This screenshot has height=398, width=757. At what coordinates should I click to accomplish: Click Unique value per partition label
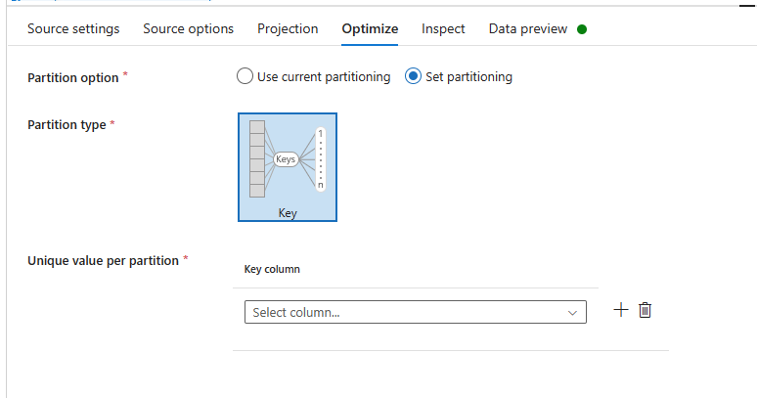click(x=103, y=260)
